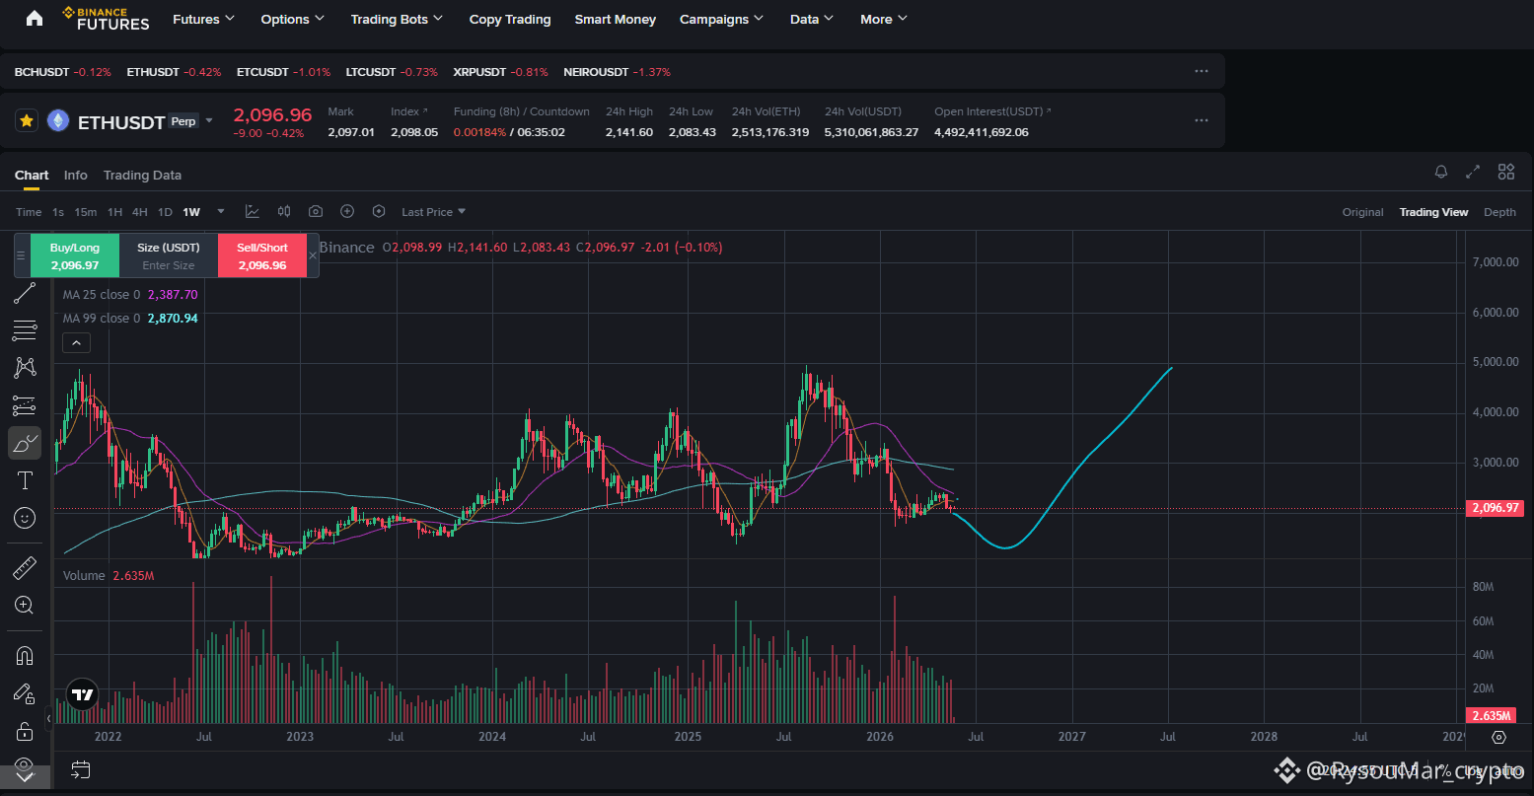Select the XABCD pattern tool
Viewport: 1534px width, 796px height.
click(x=25, y=368)
